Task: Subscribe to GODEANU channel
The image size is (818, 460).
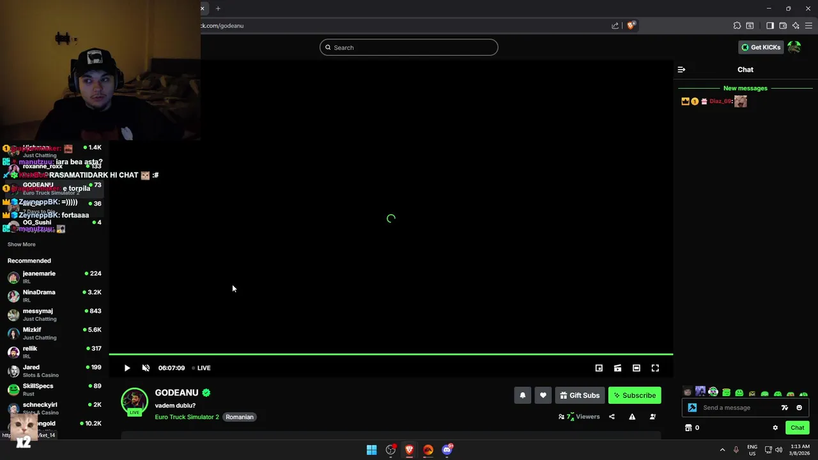Action: [635, 395]
